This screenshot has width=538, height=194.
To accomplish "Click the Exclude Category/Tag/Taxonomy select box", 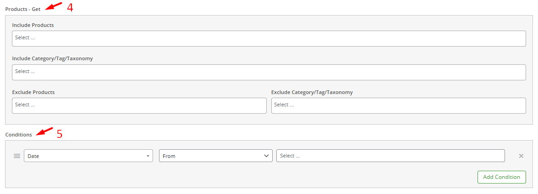I will click(398, 105).
